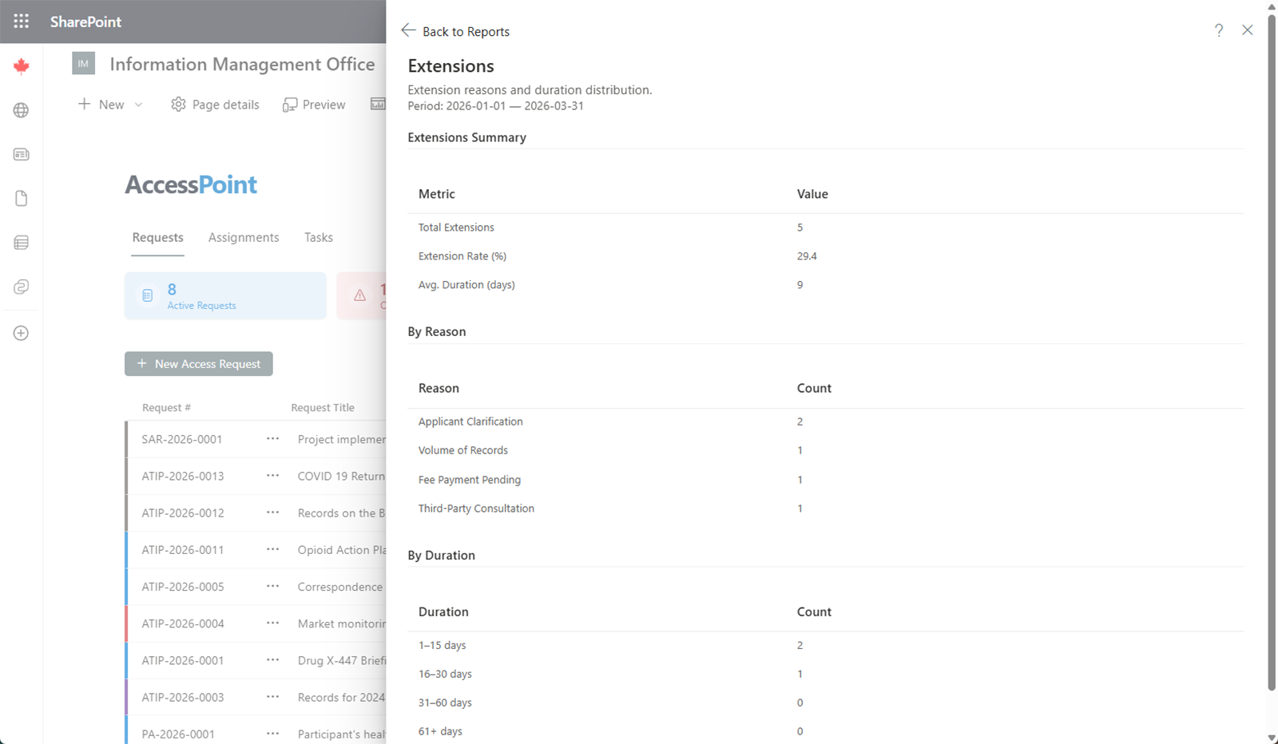Open Page details
This screenshot has width=1278, height=744.
[216, 105]
